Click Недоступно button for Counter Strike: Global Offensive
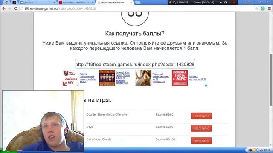273x153 pixels. [x=201, y=116]
